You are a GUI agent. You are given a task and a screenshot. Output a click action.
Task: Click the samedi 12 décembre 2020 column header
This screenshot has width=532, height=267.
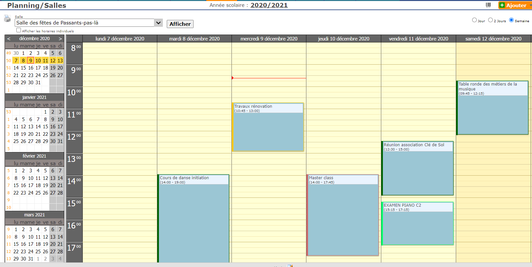pos(493,39)
